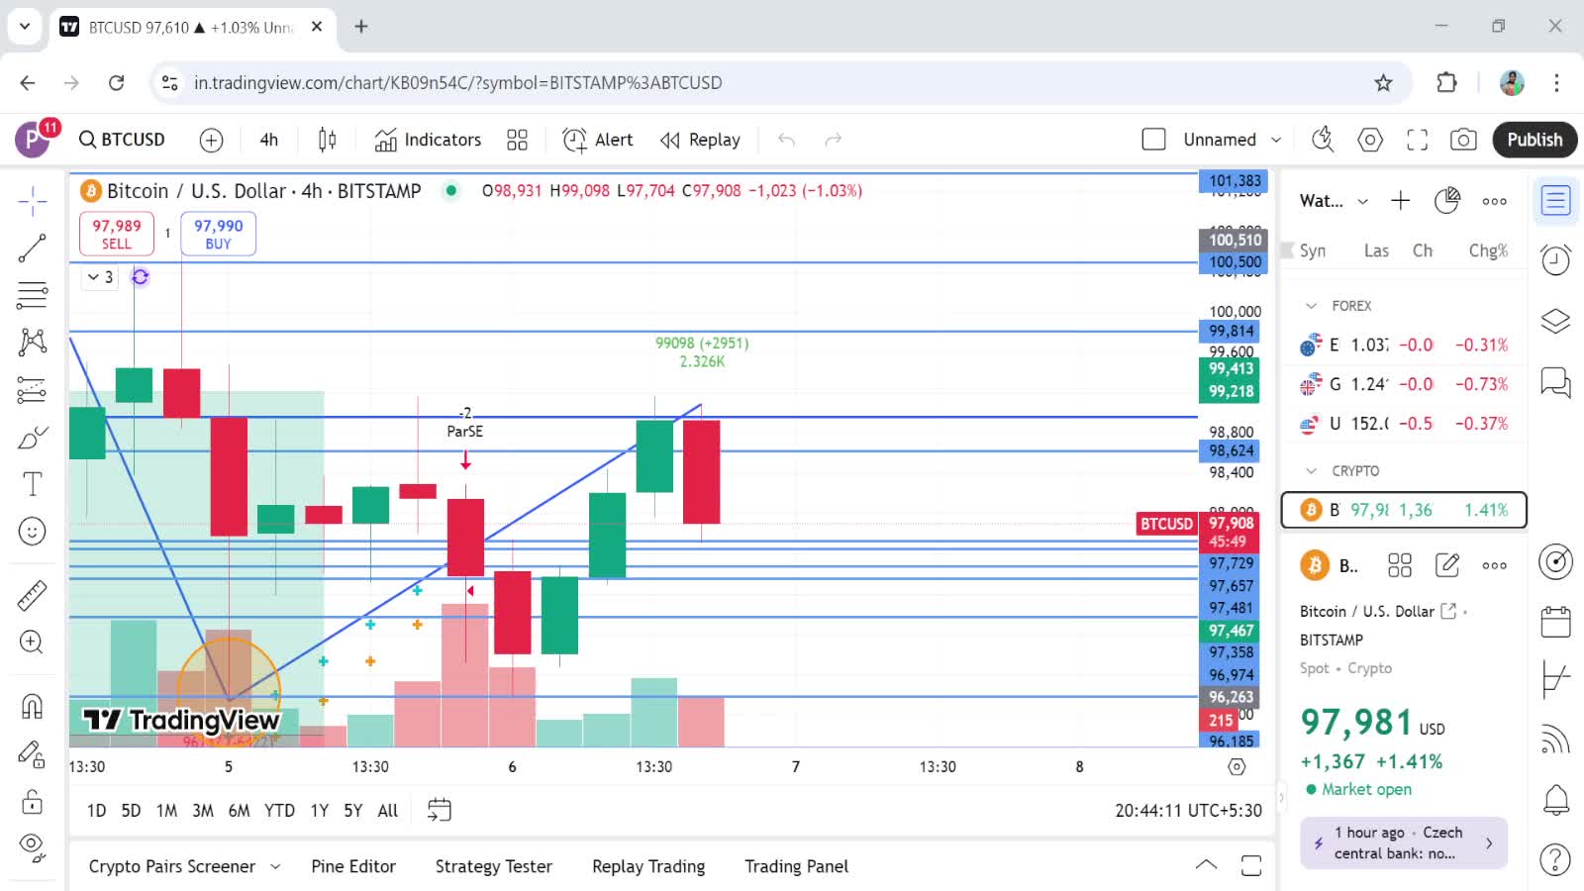Enter fullscreen chart mode
The image size is (1584, 891).
click(1418, 140)
